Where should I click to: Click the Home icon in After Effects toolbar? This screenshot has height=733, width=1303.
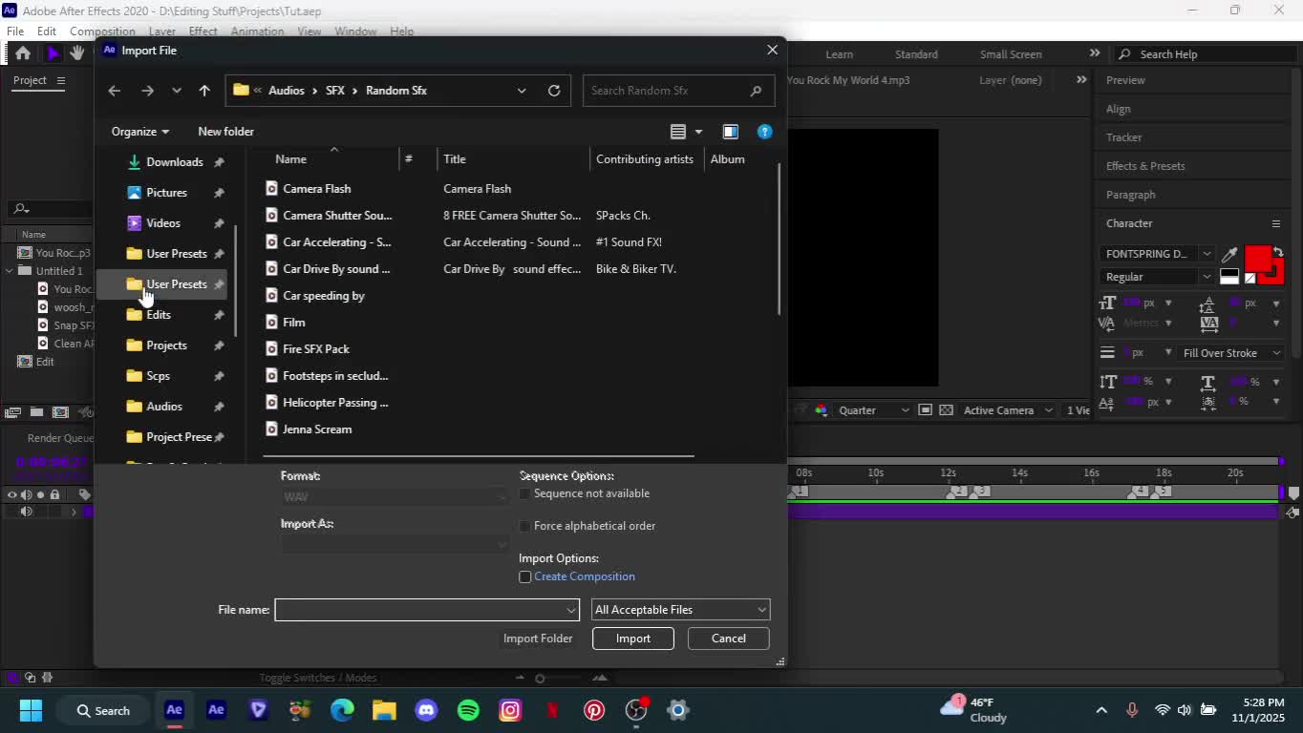pyautogui.click(x=23, y=53)
